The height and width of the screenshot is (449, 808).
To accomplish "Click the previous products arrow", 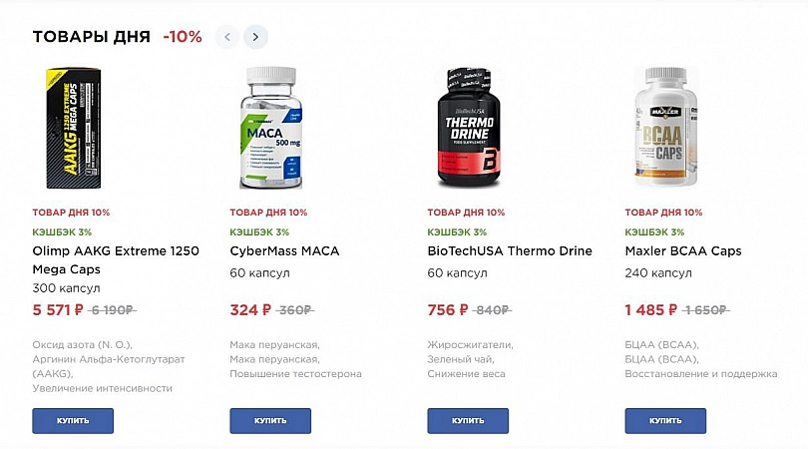I will coord(227,37).
